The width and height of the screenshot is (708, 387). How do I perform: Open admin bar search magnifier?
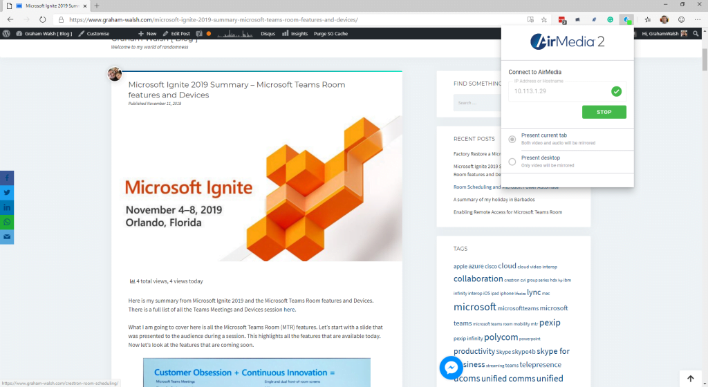click(696, 33)
